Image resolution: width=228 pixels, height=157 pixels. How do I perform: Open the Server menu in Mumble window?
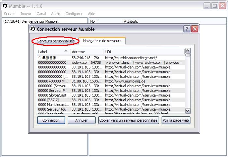pyautogui.click(x=9, y=14)
